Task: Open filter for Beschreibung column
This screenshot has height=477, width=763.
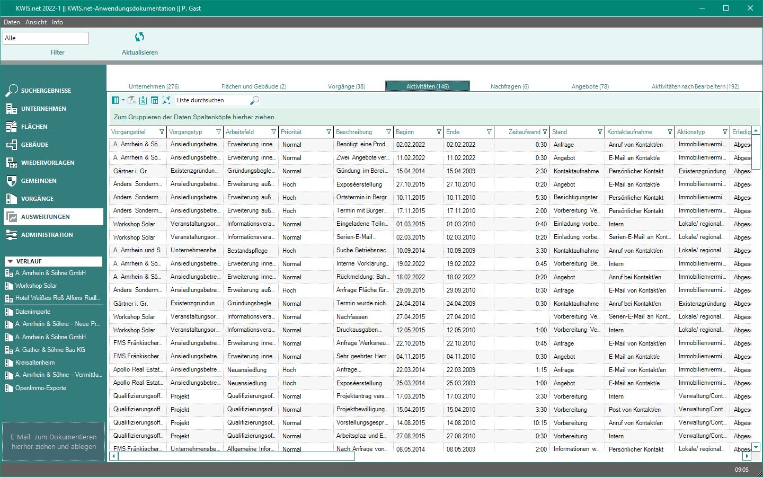Action: pos(388,132)
